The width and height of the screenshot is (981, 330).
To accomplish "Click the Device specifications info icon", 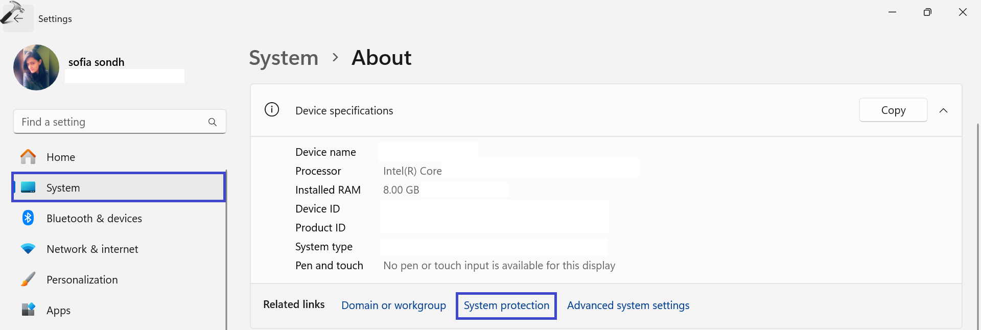I will click(x=272, y=110).
